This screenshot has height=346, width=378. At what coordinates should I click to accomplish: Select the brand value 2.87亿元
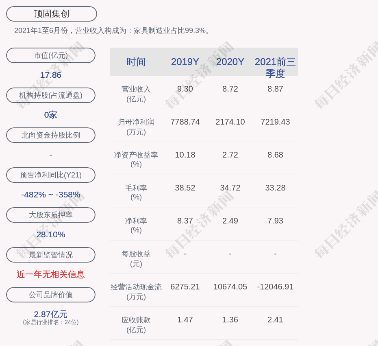click(51, 314)
